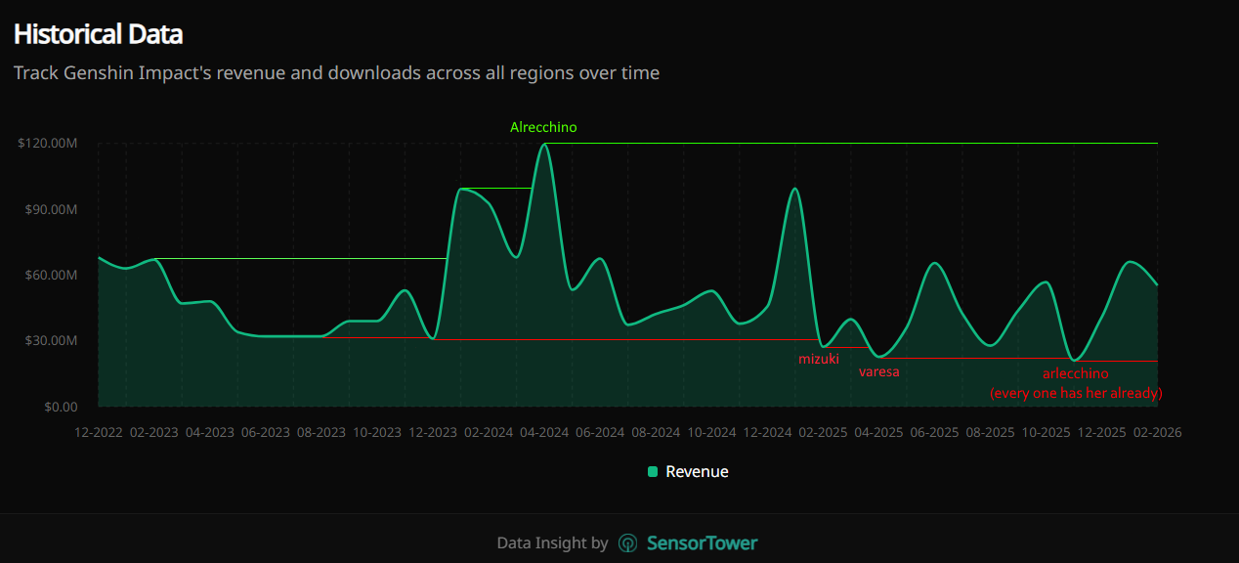
Task: Click the January 2025 revenue peak point
Action: [794, 189]
